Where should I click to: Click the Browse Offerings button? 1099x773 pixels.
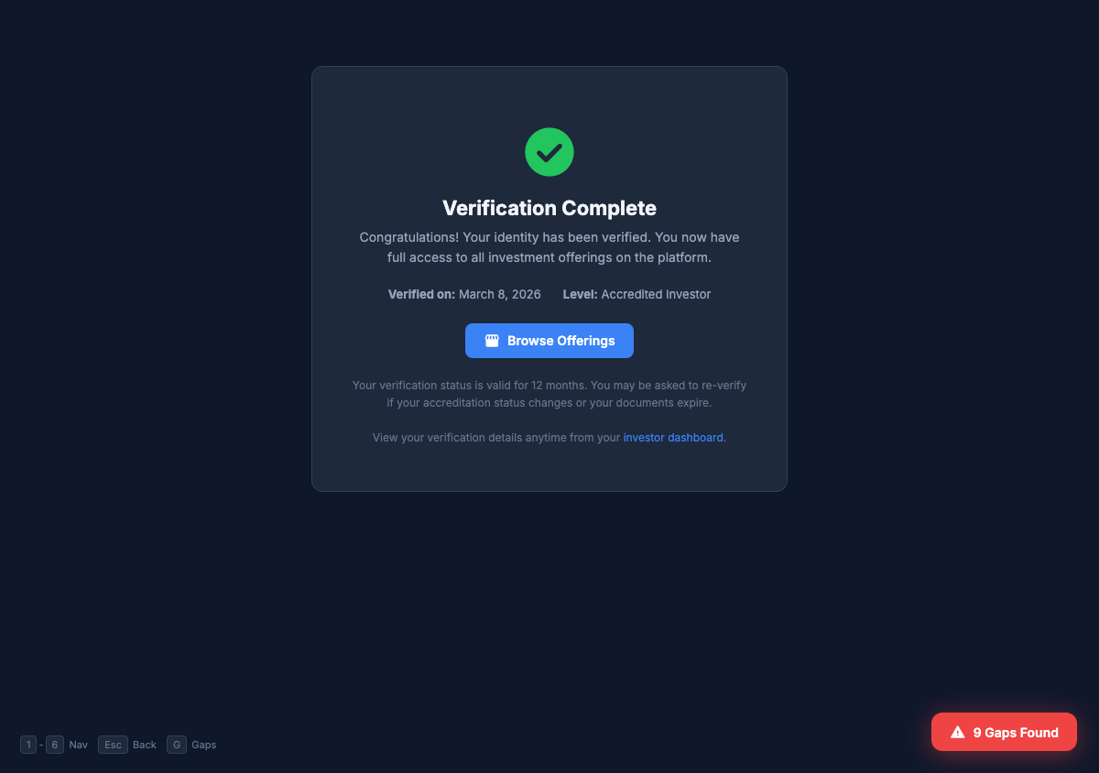[x=549, y=340]
